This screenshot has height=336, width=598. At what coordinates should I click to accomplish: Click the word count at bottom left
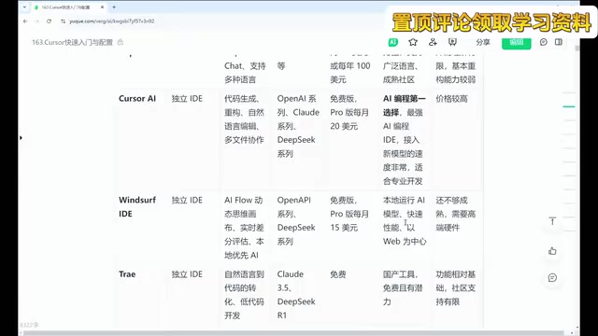30,325
